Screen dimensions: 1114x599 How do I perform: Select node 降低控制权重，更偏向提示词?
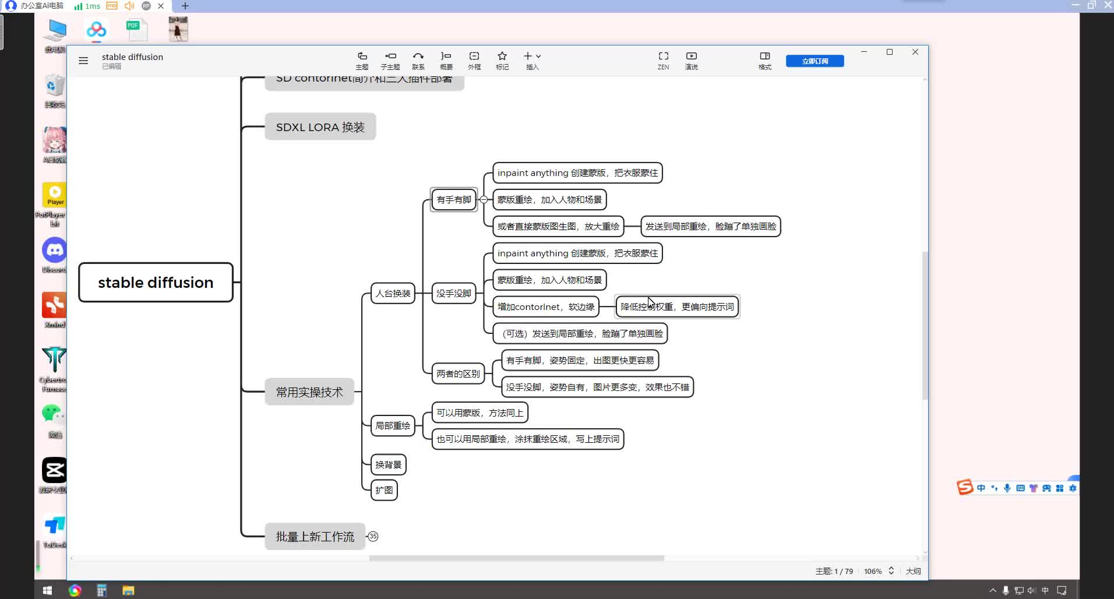tap(677, 306)
